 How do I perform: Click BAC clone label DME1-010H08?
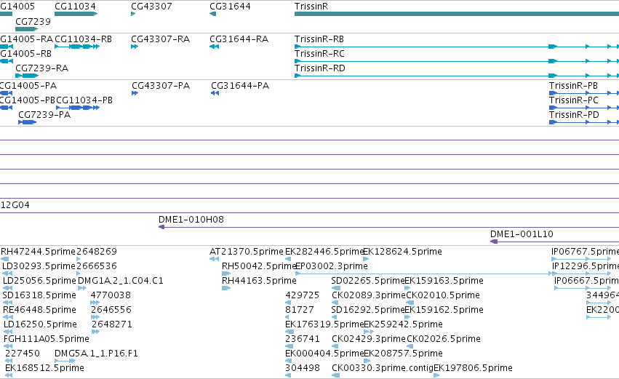click(191, 220)
